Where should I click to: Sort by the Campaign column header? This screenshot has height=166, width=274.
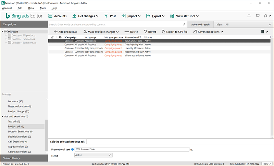pyautogui.click(x=71, y=37)
